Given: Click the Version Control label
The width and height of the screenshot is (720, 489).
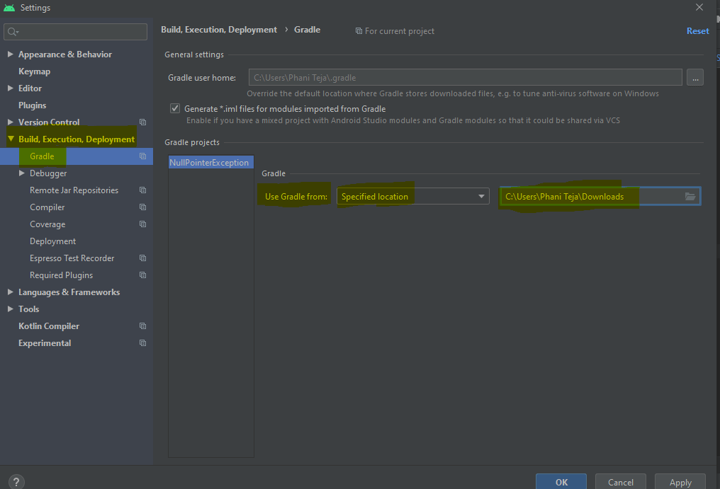Looking at the screenshot, I should pos(49,122).
